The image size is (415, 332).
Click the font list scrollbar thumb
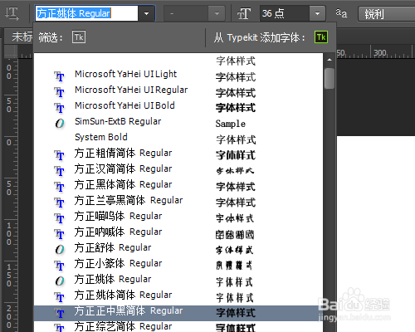(330, 79)
